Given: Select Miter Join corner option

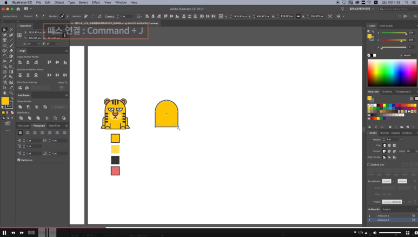Looking at the screenshot, I should coord(384,151).
